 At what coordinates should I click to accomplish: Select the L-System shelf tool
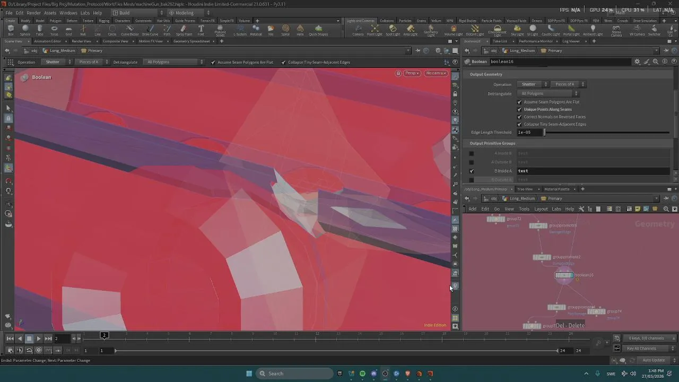[240, 30]
